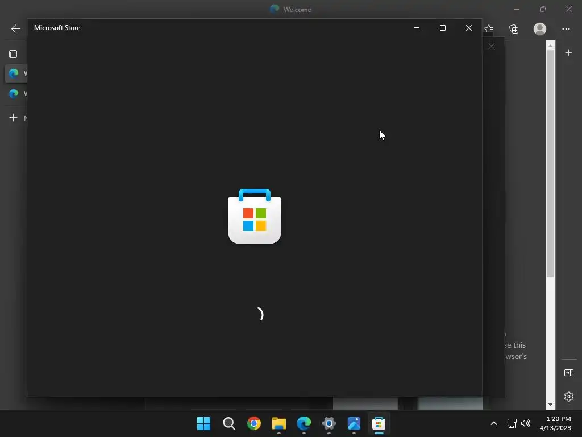The width and height of the screenshot is (582, 437).
Task: Restore down the Edge window
Action: [x=543, y=9]
